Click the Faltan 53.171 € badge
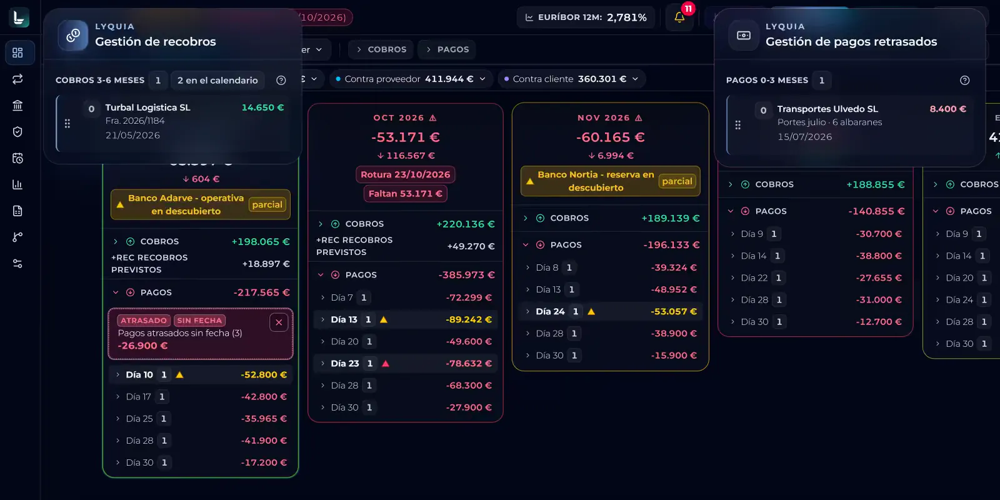The width and height of the screenshot is (1000, 500). click(x=405, y=194)
